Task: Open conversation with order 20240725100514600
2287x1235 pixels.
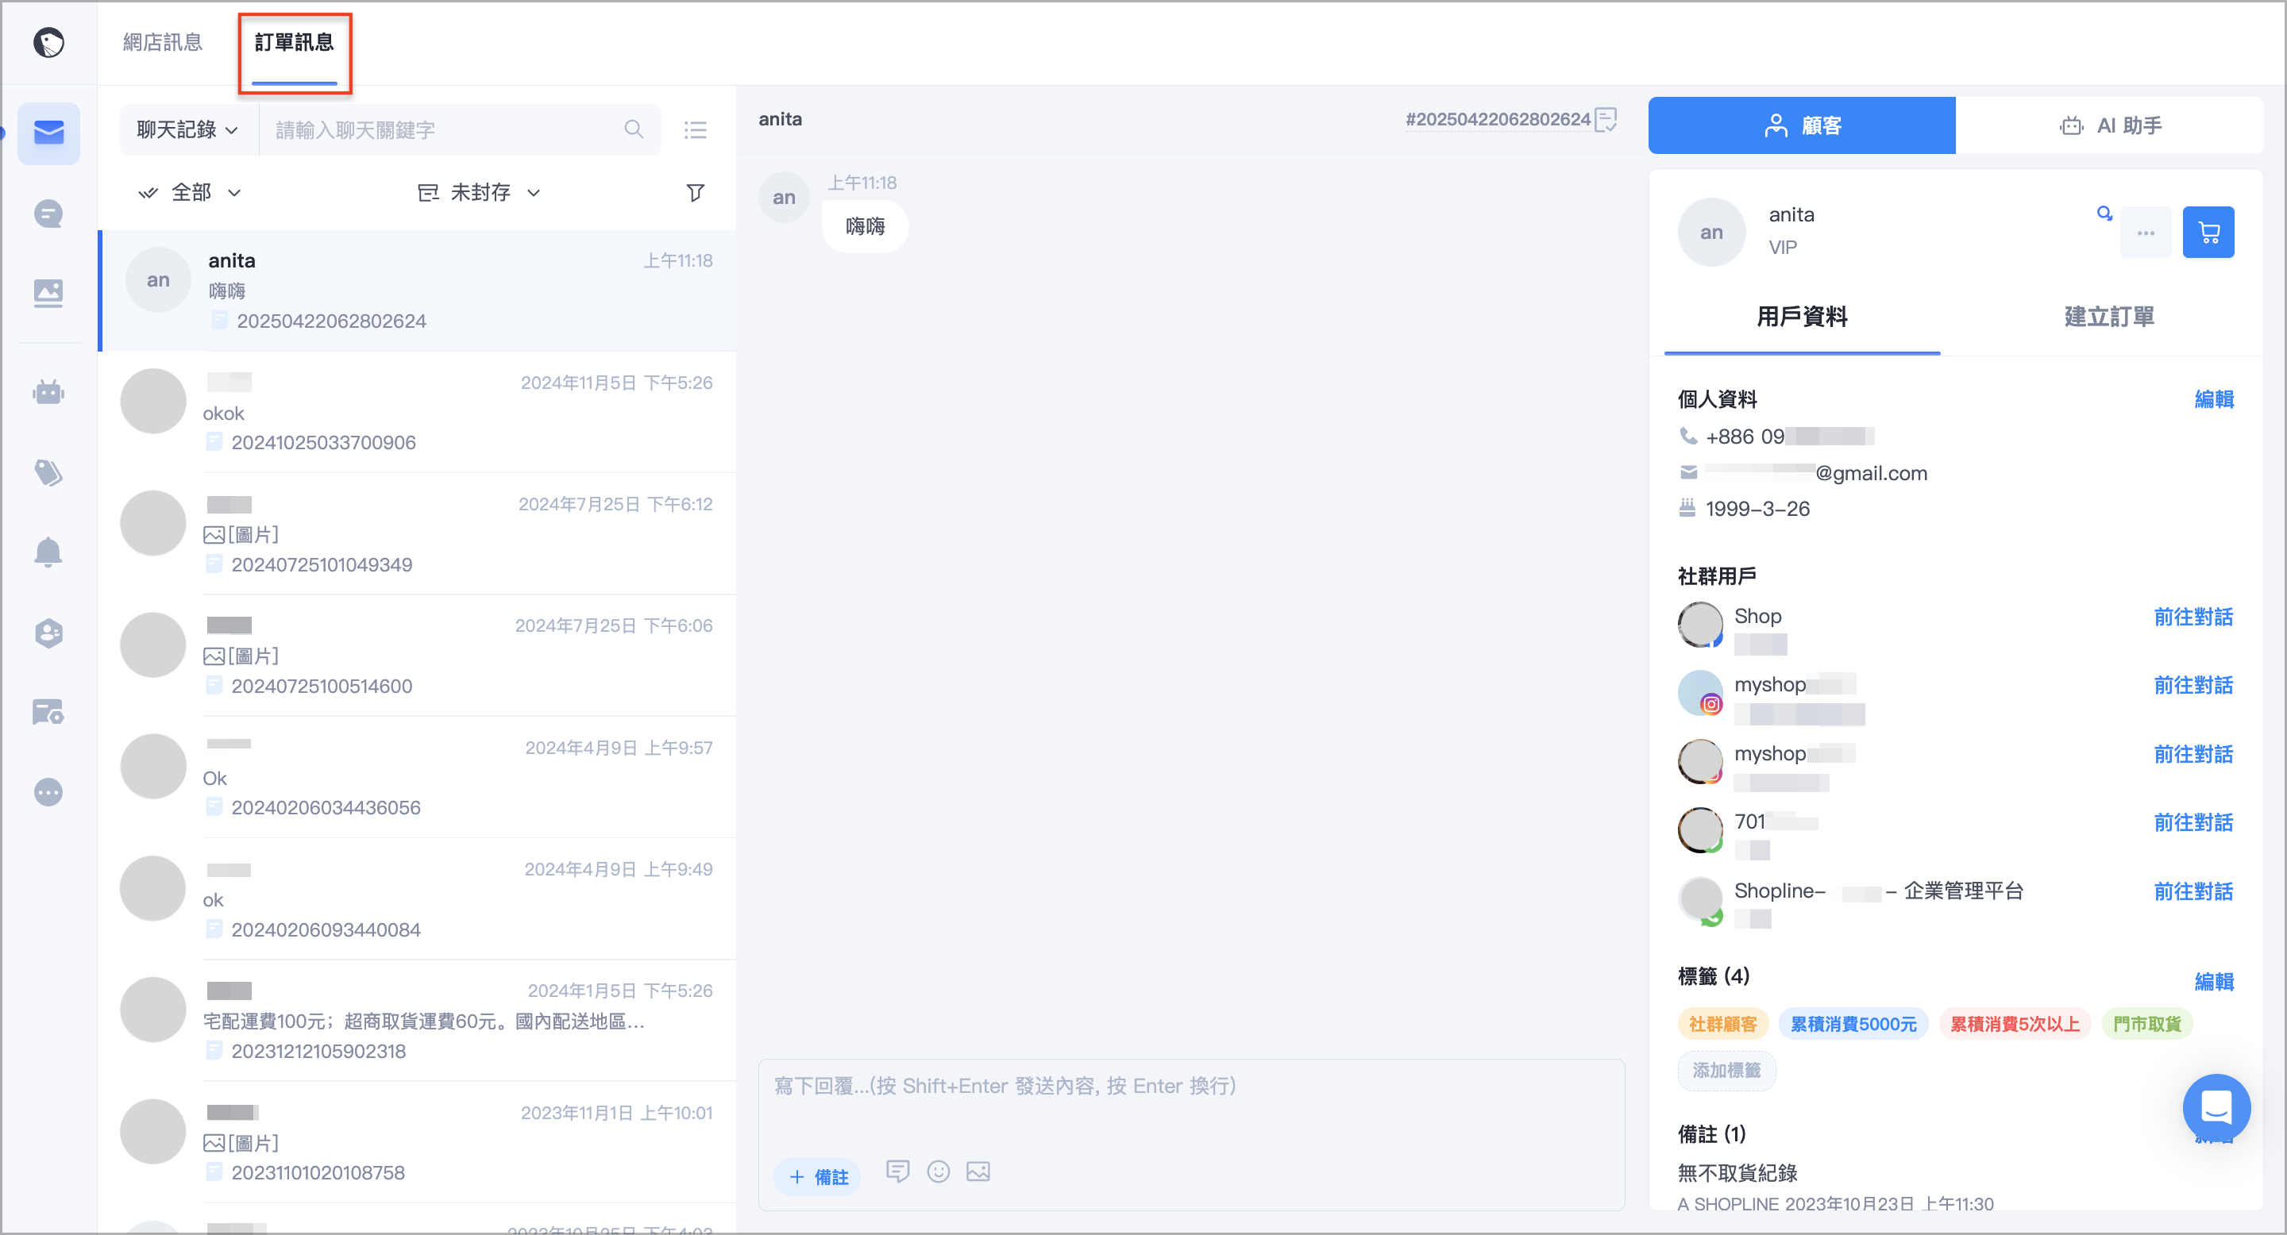Action: click(x=417, y=656)
